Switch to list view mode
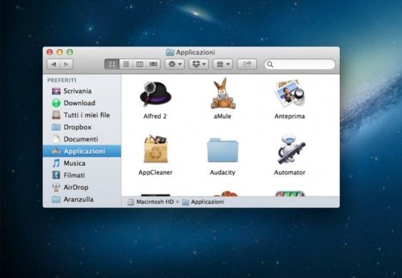 pos(126,64)
